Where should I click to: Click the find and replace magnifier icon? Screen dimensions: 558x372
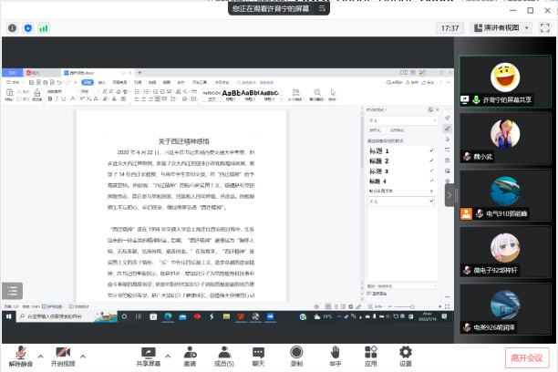click(317, 95)
